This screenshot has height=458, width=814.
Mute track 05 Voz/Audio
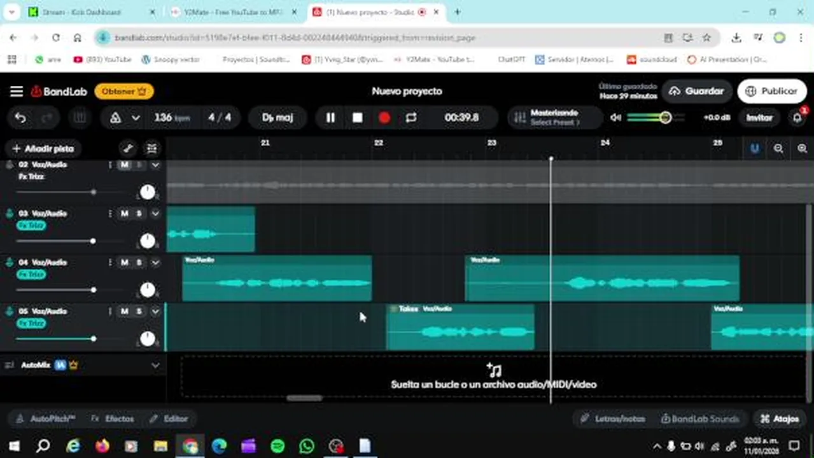pyautogui.click(x=125, y=312)
